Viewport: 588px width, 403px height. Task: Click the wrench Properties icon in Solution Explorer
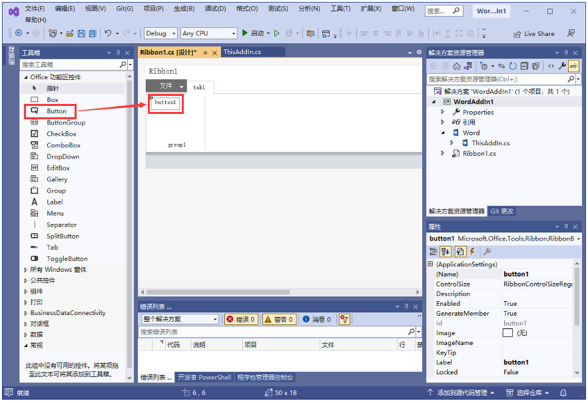pos(562,67)
